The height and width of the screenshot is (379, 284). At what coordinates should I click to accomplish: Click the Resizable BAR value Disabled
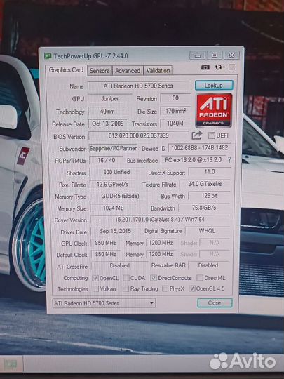pyautogui.click(x=208, y=265)
